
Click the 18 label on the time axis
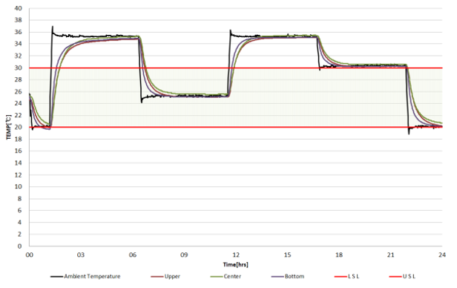[339, 255]
